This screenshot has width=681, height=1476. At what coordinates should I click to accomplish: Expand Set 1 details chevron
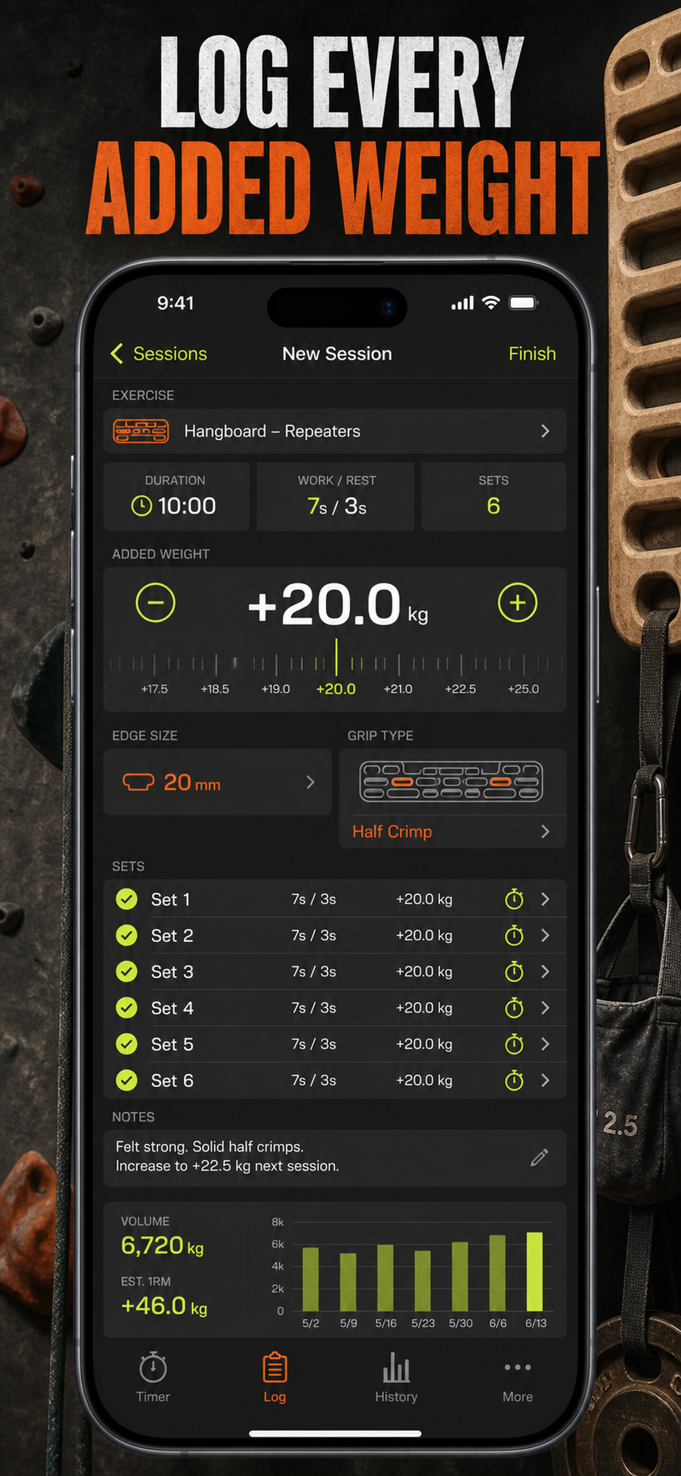pos(545,899)
